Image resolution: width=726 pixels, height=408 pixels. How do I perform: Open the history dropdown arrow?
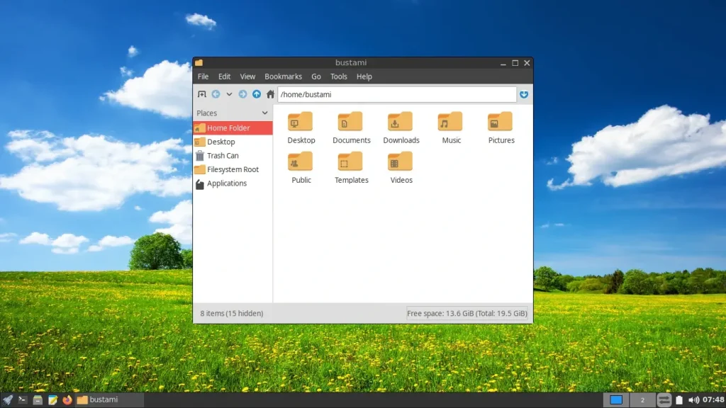[x=229, y=94]
